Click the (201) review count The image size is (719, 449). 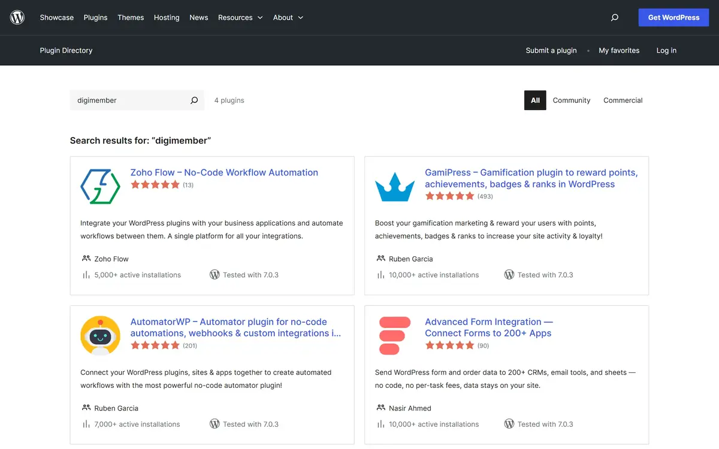(x=190, y=345)
